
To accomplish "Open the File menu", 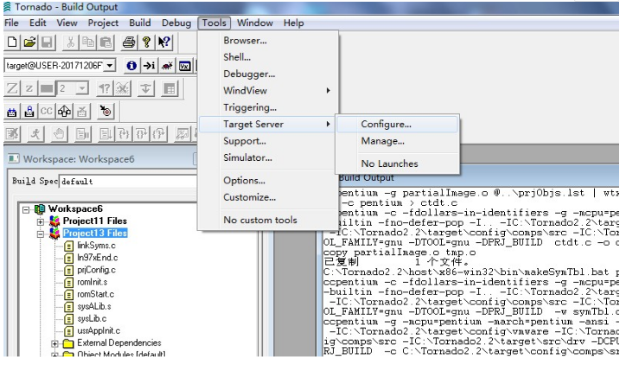I will [x=11, y=22].
